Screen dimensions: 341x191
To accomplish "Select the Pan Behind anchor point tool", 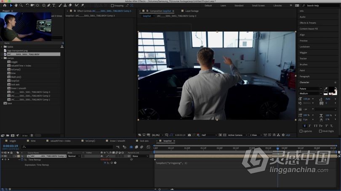I will pos(37,5).
